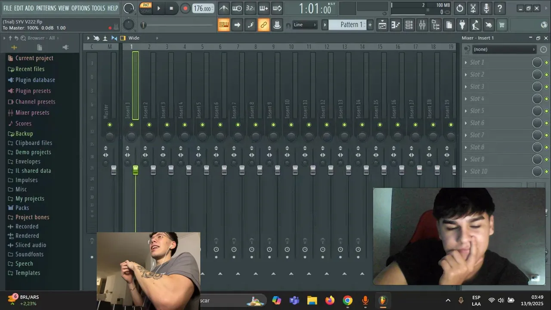551x310 pixels.
Task: Click the Insert 1 volume fader
Action: point(136,170)
